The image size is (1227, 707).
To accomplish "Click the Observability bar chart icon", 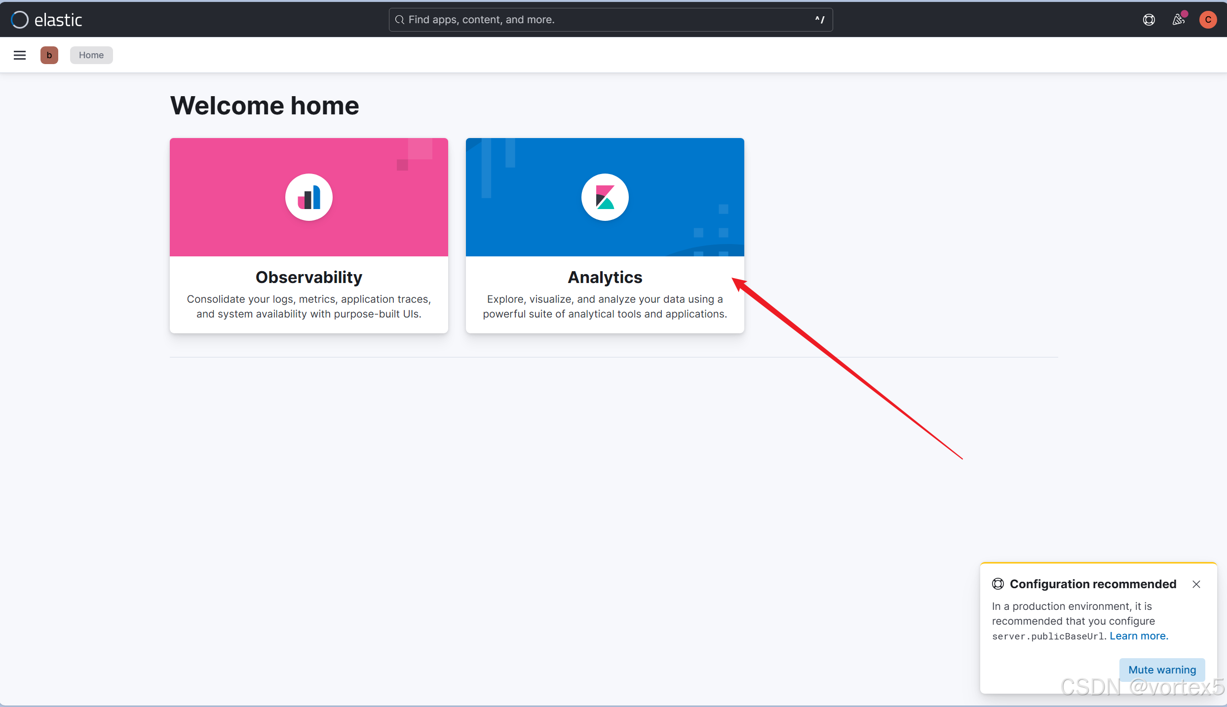I will click(309, 197).
